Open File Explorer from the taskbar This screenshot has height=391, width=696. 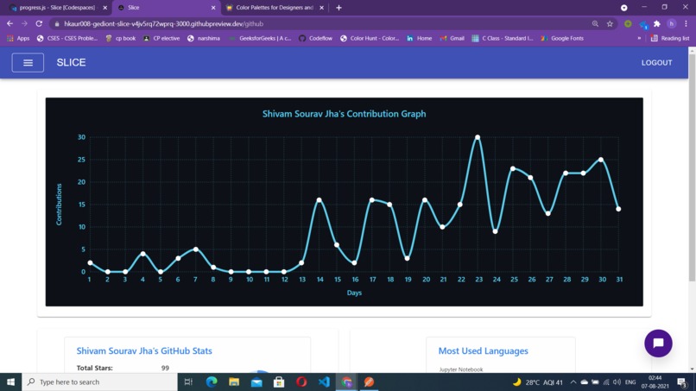pos(234,382)
